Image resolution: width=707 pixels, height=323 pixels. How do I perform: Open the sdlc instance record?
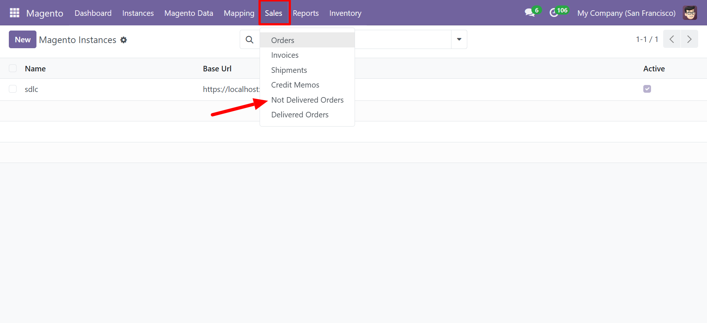tap(32, 89)
